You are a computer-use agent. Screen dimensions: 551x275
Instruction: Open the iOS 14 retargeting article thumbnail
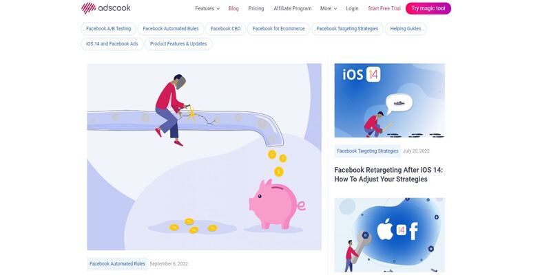[389, 100]
